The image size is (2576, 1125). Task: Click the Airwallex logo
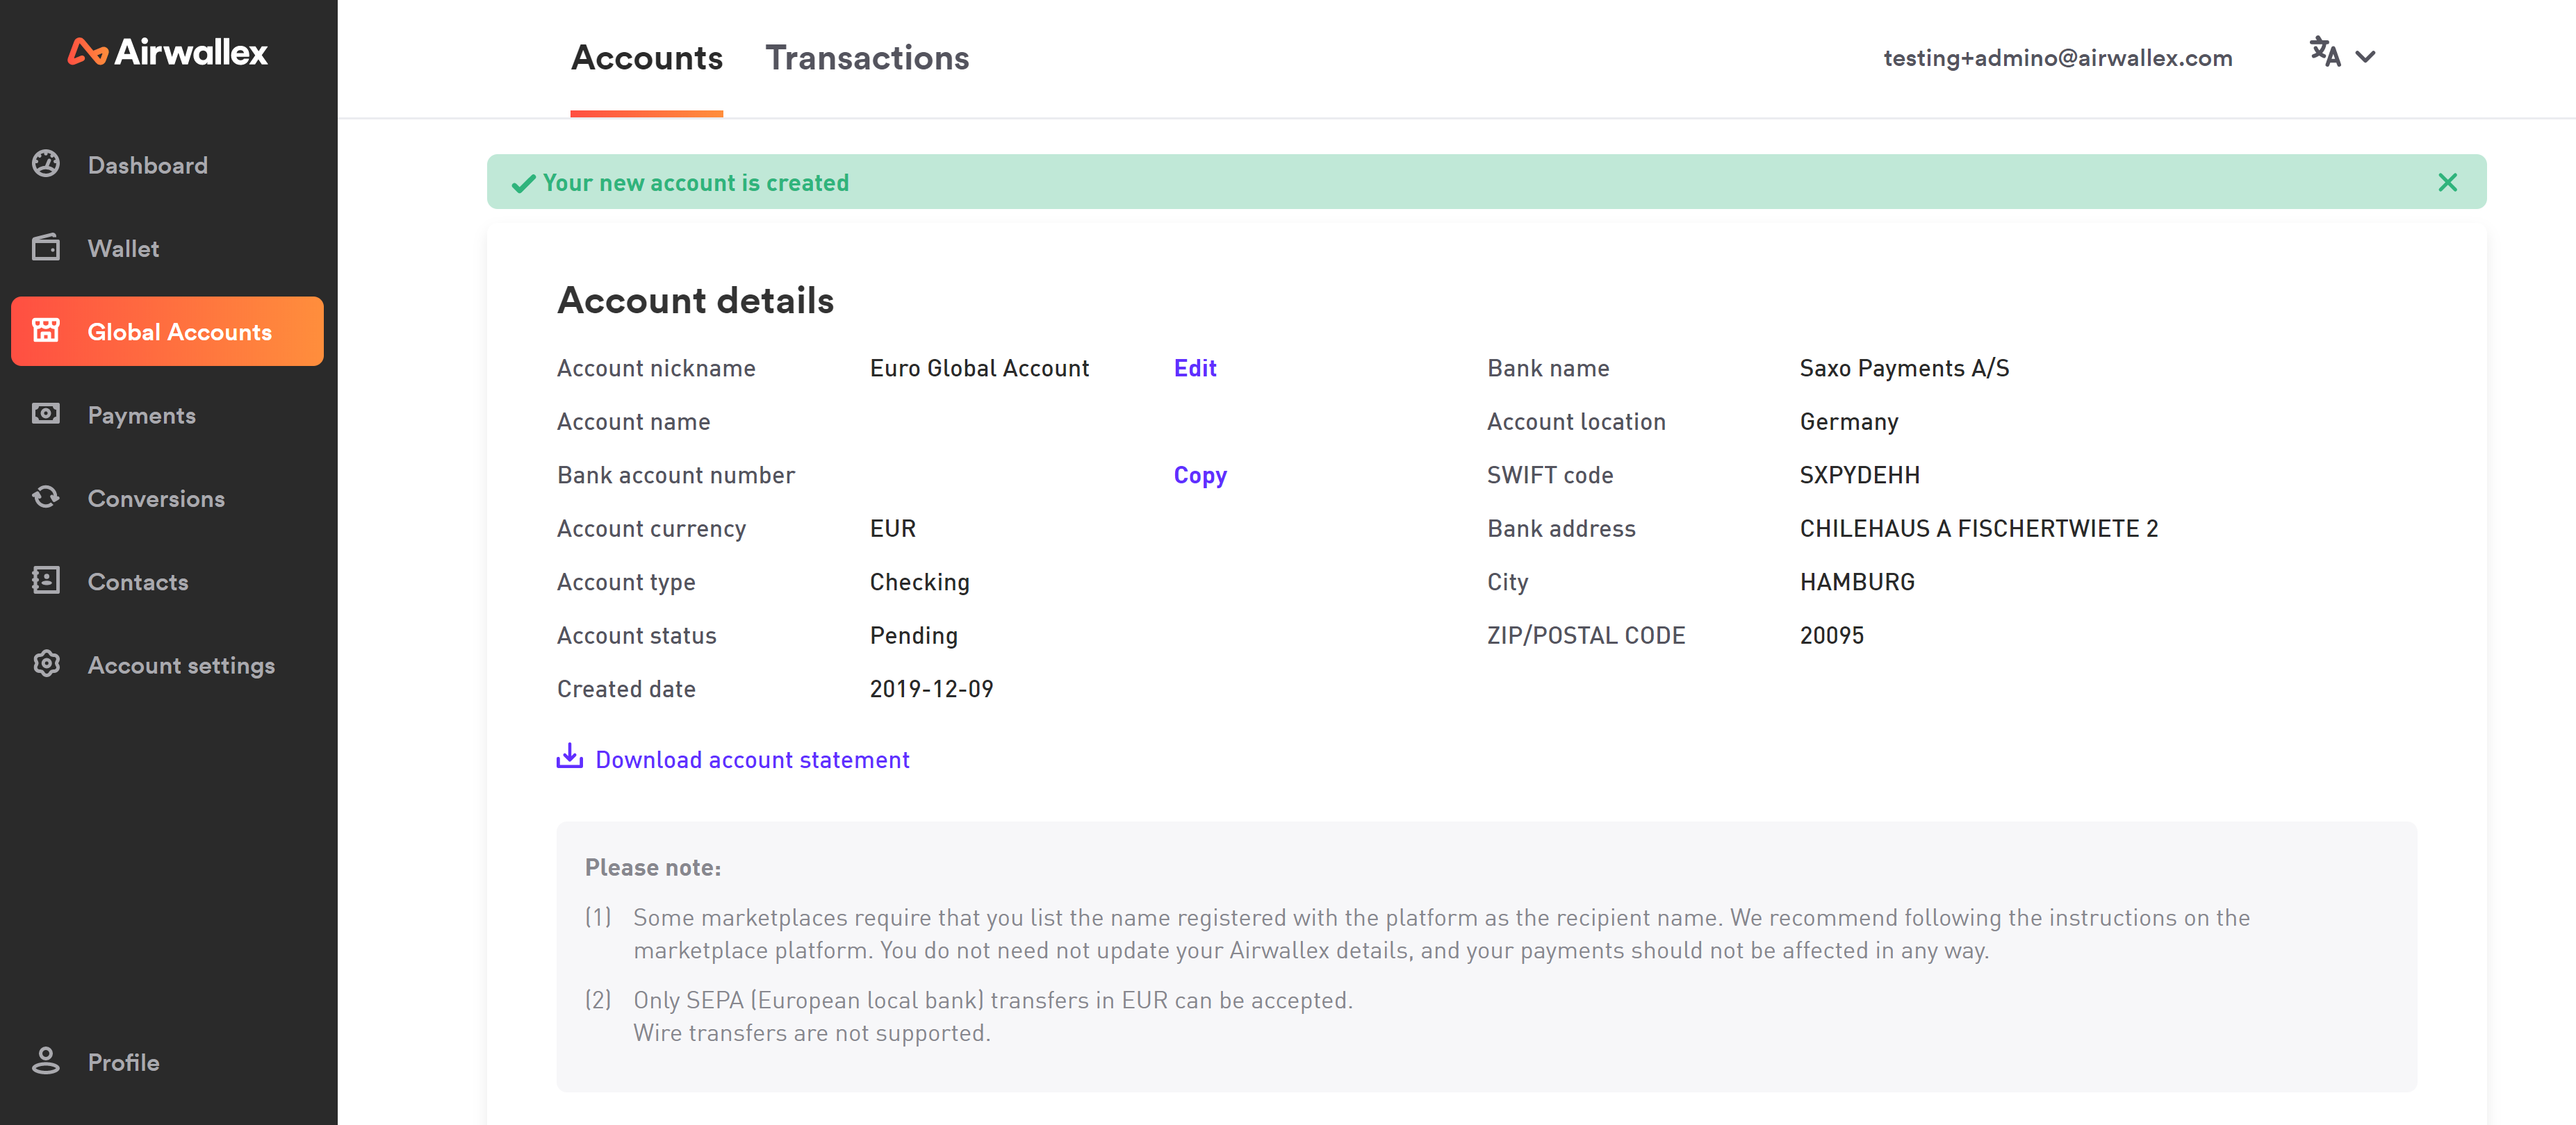[x=168, y=52]
